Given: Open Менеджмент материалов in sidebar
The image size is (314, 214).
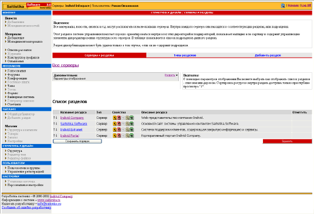Looking at the screenshot, I should tap(25, 41).
